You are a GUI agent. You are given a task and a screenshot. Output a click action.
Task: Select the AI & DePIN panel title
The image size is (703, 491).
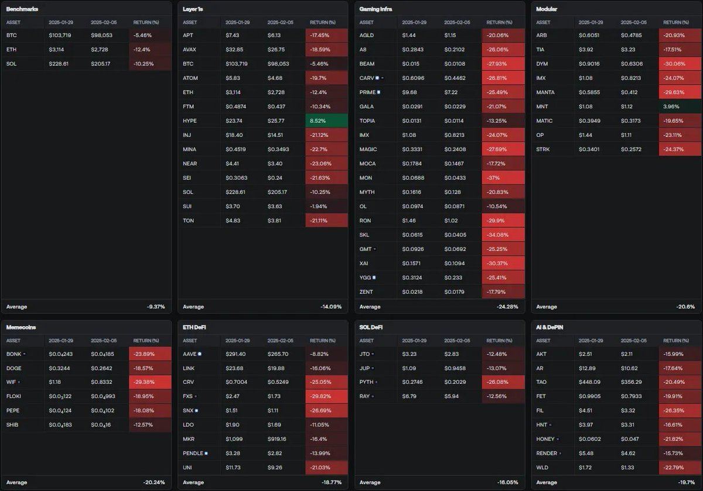tap(551, 327)
